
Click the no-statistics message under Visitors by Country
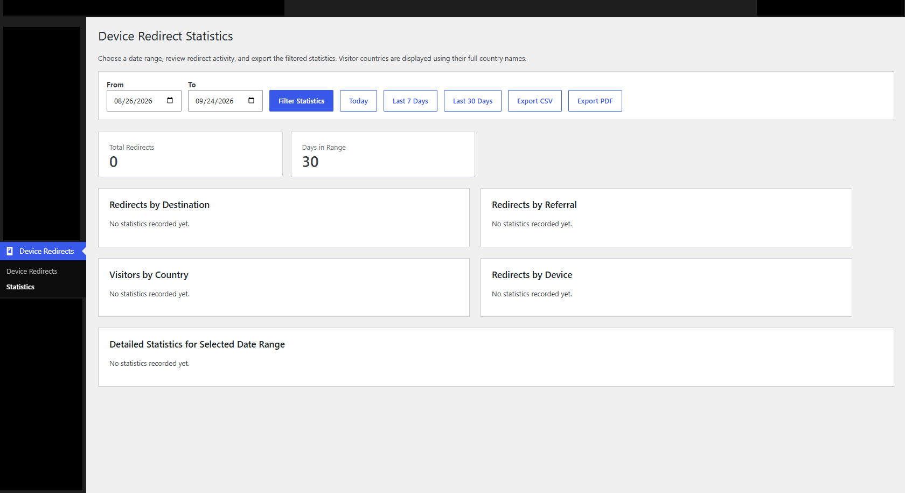pos(149,294)
